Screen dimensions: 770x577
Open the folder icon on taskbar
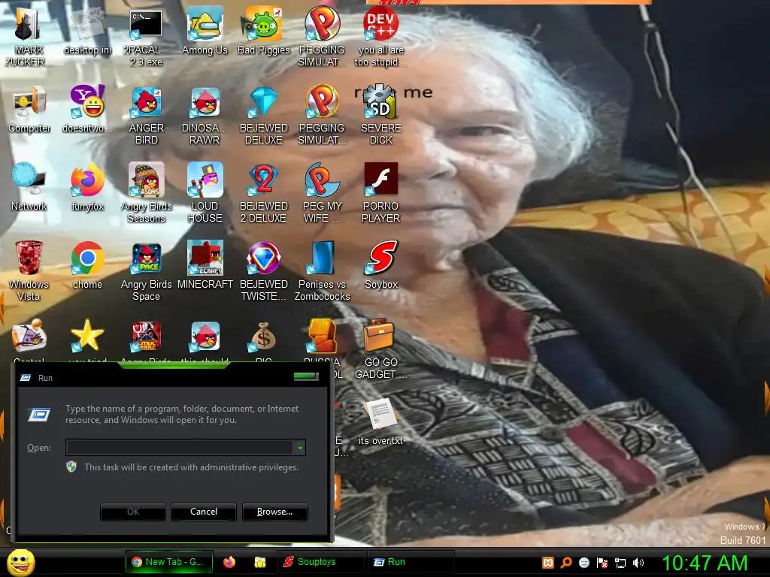click(x=259, y=562)
